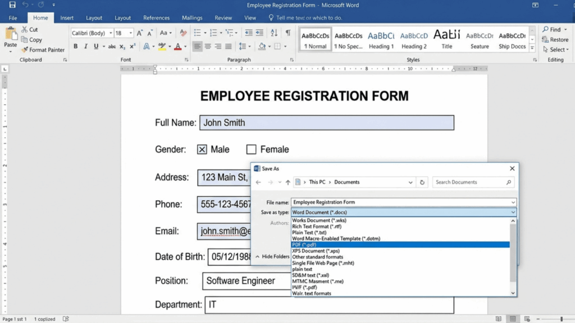
Task: Open the font size dropdown showing 18
Action: (122, 33)
